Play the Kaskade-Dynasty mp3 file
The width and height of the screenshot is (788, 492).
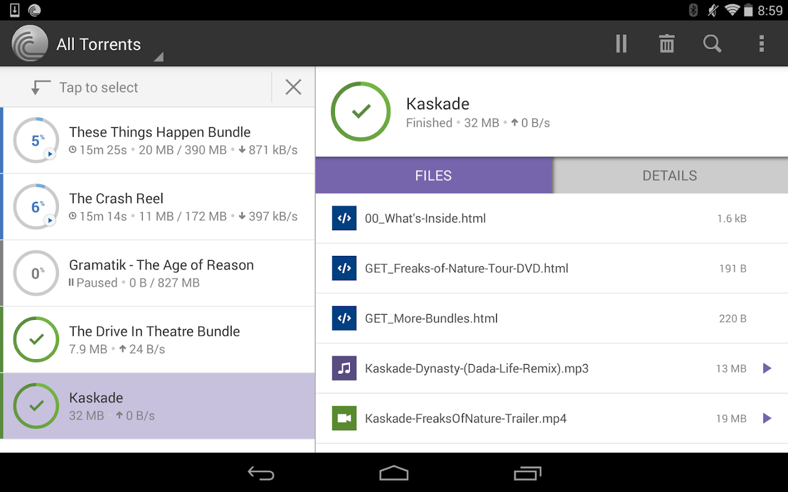pyautogui.click(x=767, y=368)
